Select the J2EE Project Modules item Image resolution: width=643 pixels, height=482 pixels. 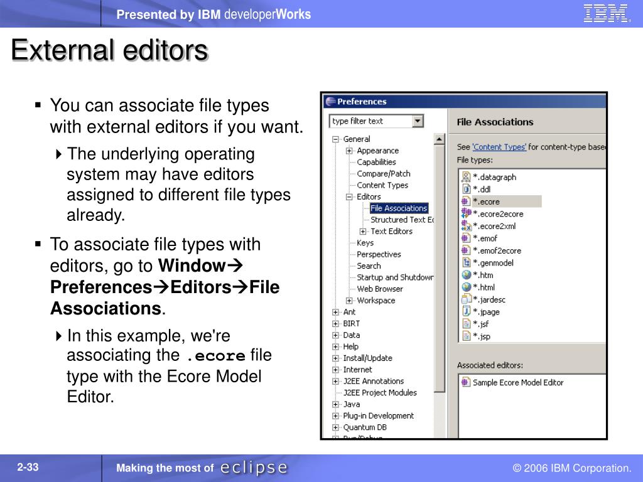[380, 393]
